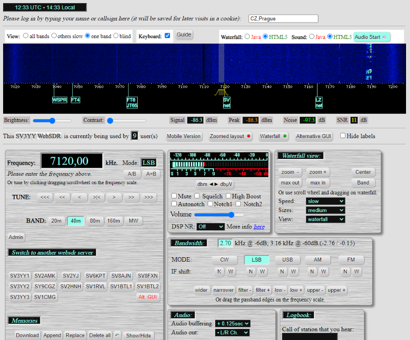Center the waterfall view

point(363,172)
